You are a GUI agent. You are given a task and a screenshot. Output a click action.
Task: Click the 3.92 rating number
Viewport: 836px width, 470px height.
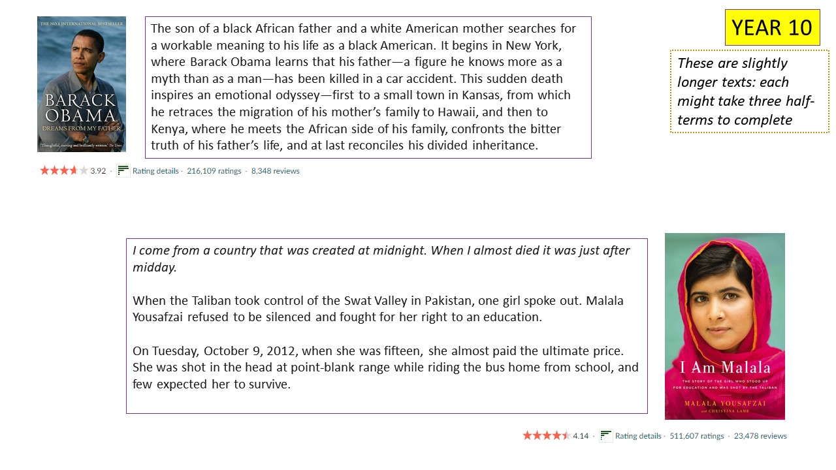click(x=98, y=171)
